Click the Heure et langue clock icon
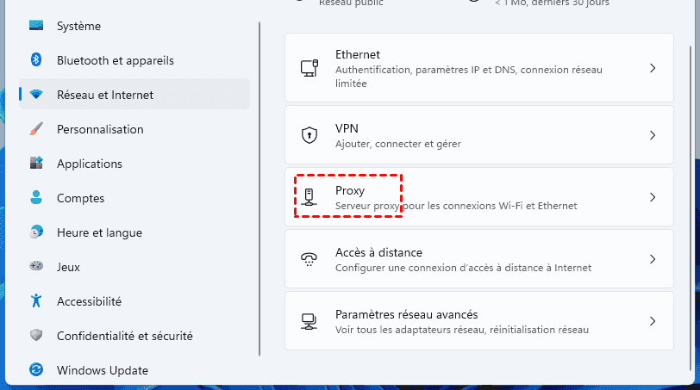 36,232
